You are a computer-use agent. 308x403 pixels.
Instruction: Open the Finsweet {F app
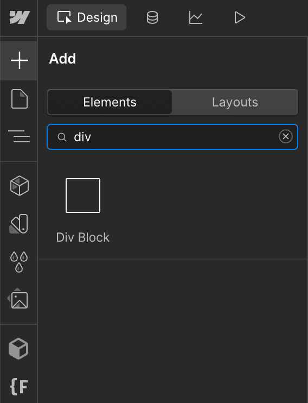(x=19, y=386)
